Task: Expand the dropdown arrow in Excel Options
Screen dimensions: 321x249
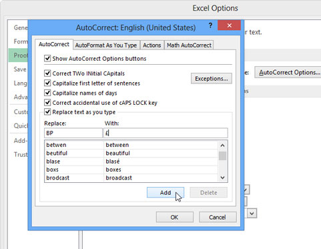Action: pos(252,214)
